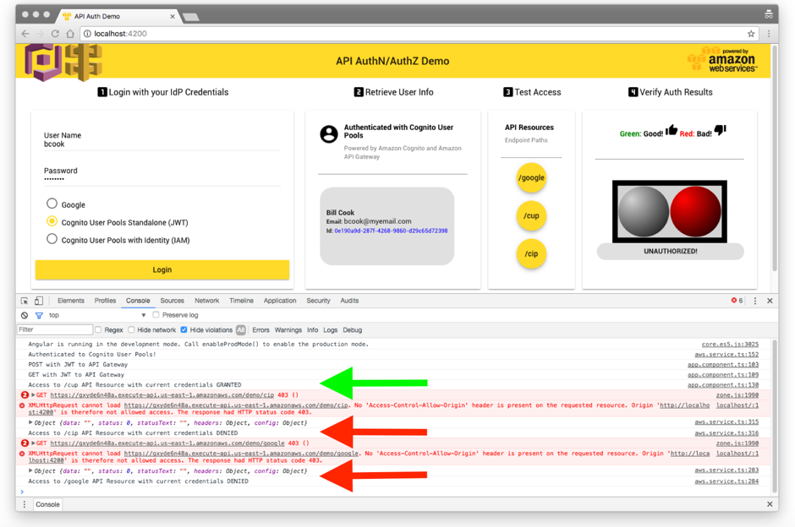Click the purple and gold app logo
This screenshot has width=795, height=527.
pyautogui.click(x=63, y=62)
